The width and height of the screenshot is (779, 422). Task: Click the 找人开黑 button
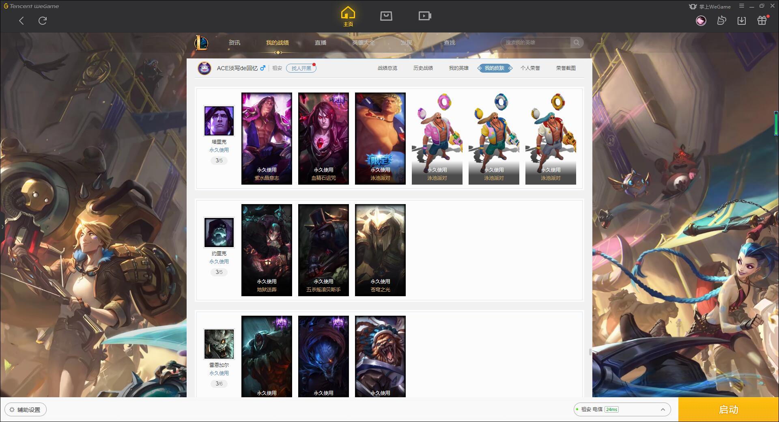[x=301, y=68]
